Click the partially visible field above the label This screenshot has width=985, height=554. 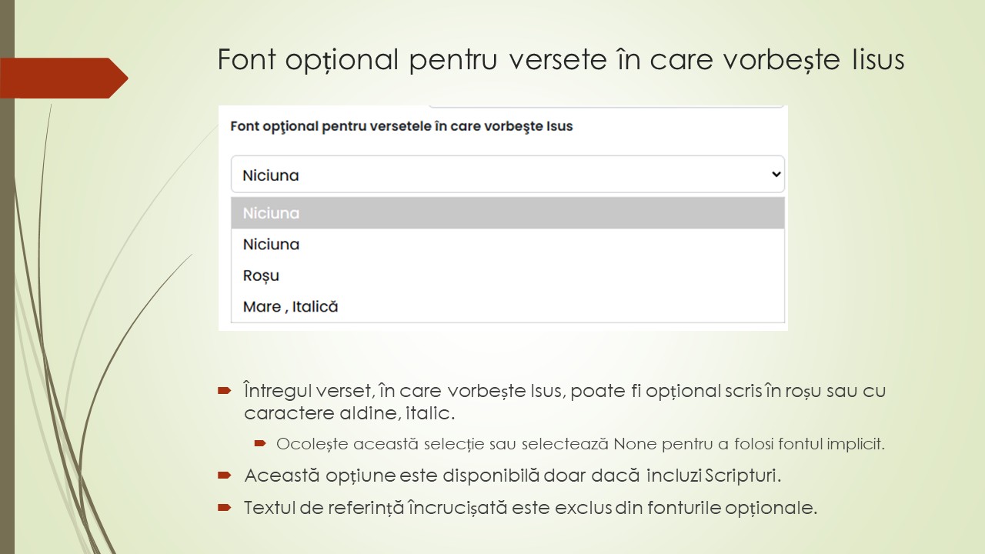[x=606, y=106]
